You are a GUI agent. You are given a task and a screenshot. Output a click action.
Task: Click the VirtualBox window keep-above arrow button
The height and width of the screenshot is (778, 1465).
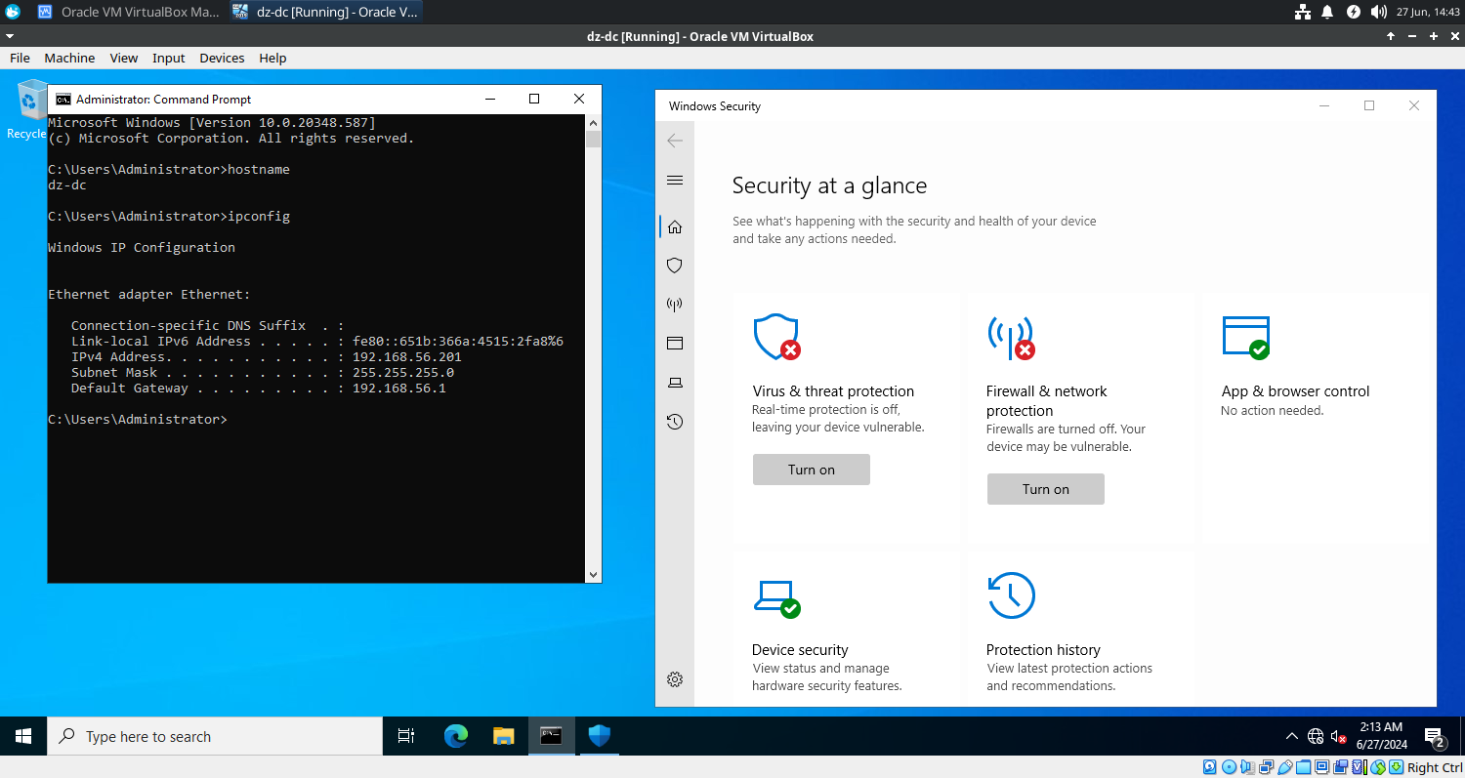[x=1391, y=36]
